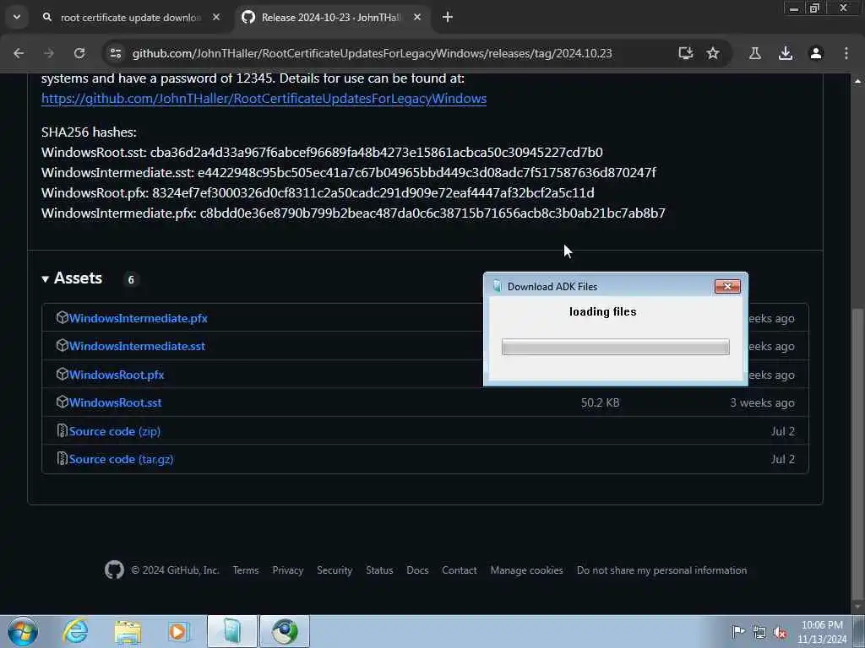
Task: Click the zip file icon beside Source code (zip)
Action: tap(63, 431)
